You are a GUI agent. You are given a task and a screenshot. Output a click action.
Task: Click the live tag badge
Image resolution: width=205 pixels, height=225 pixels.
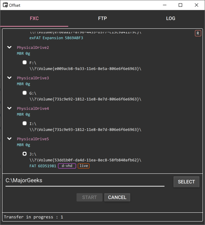[x=84, y=166]
